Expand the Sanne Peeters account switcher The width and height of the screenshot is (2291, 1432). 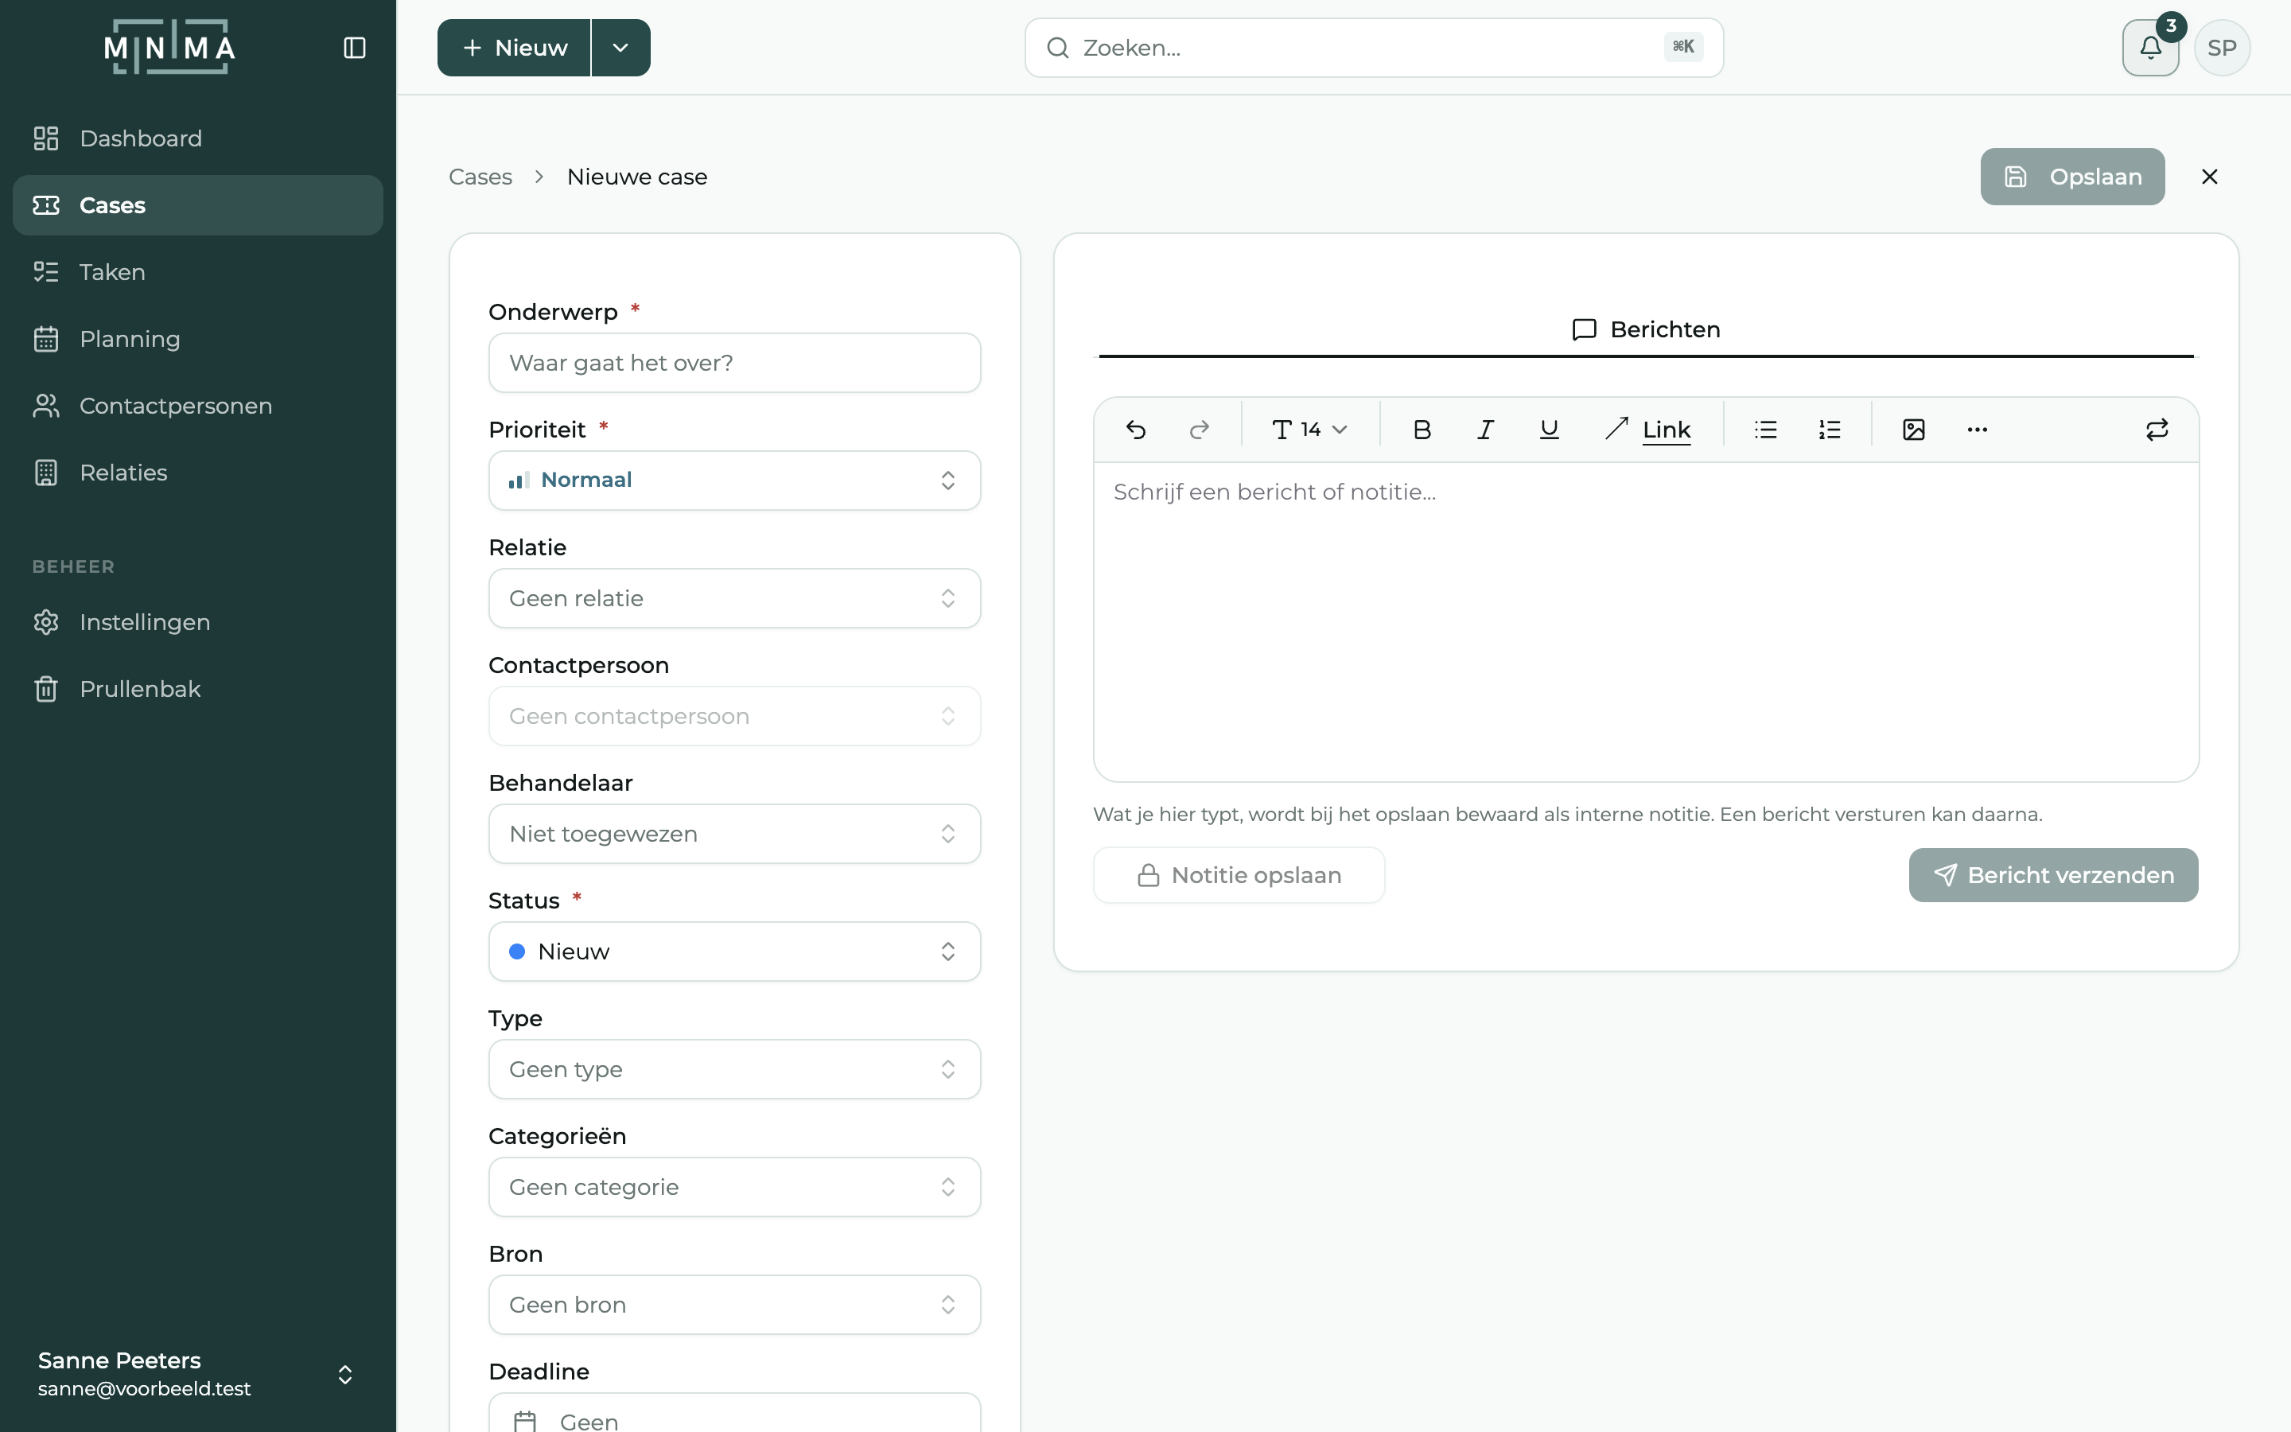pos(198,1374)
